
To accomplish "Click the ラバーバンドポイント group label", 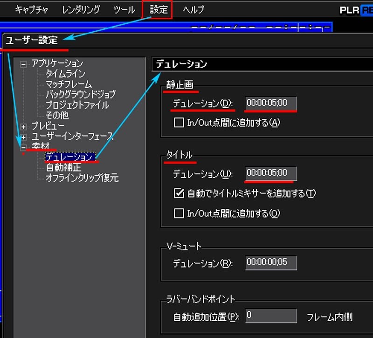I will 200,299.
